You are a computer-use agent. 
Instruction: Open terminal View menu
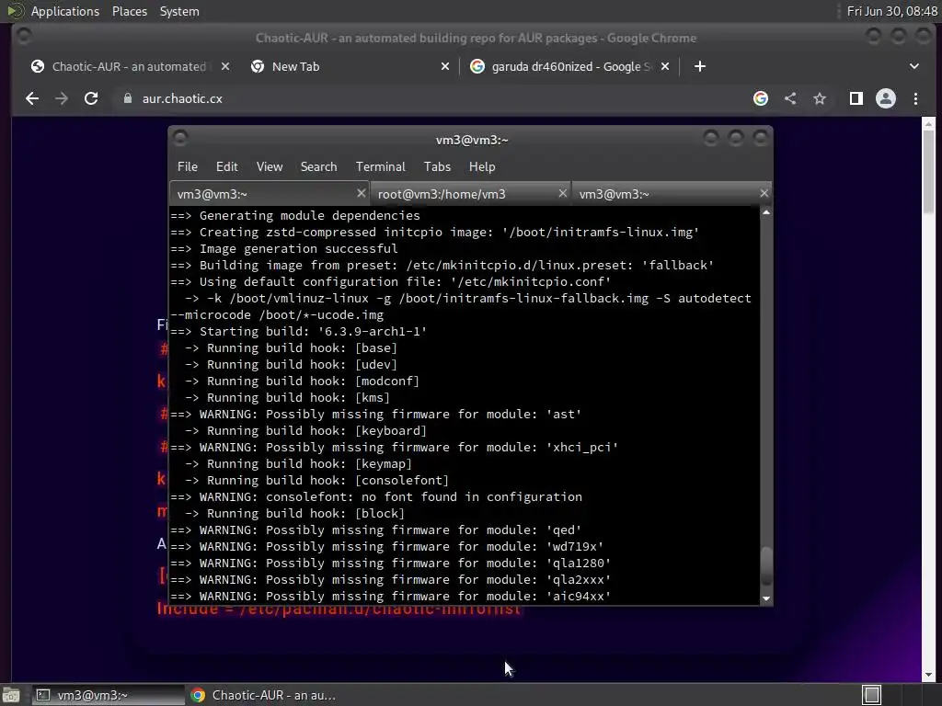coord(270,167)
